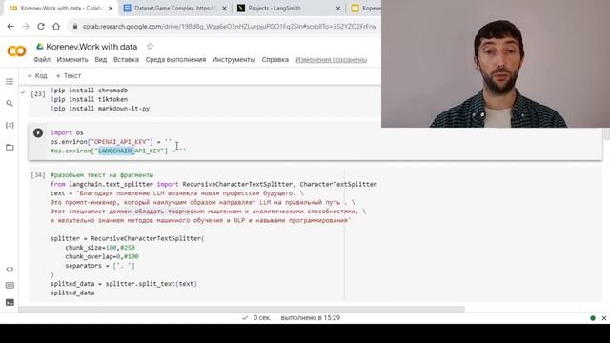This screenshot has width=610, height=343.
Task: Run the import os cell
Action: [x=38, y=133]
